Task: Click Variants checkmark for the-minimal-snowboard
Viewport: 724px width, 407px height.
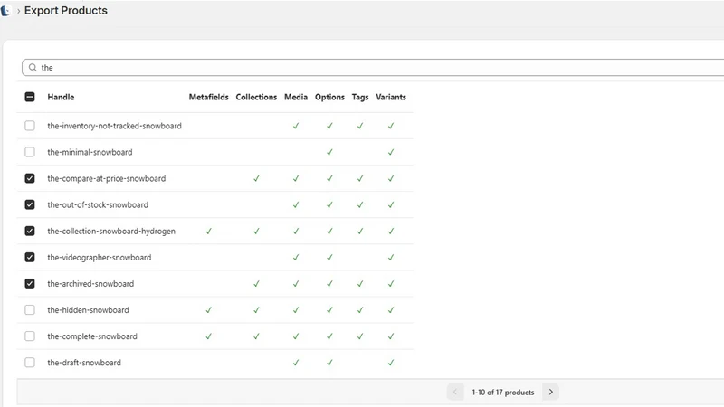Action: [x=391, y=152]
